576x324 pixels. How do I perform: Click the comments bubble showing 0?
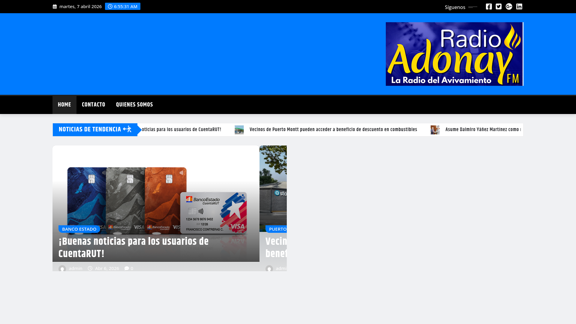click(129, 268)
